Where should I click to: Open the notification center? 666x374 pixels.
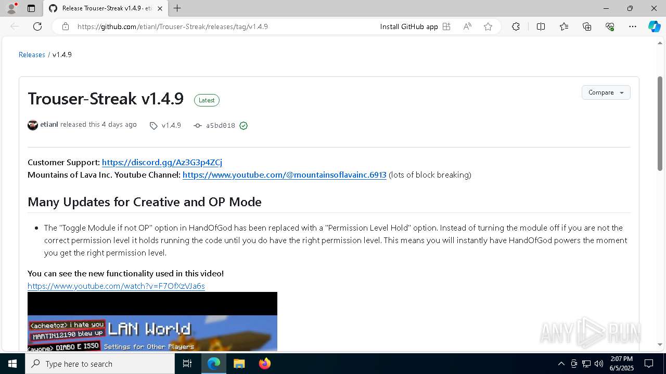click(x=649, y=364)
